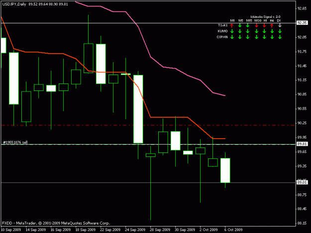
Task: Click the H1 timeframe column header
Action: 265,20
